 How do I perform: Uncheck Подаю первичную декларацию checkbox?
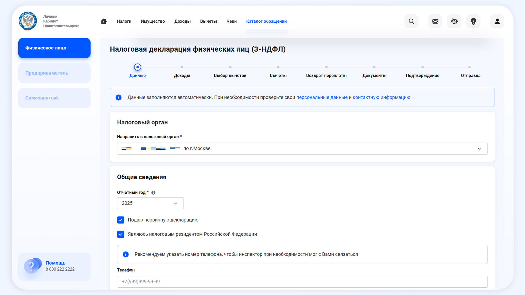click(x=121, y=220)
